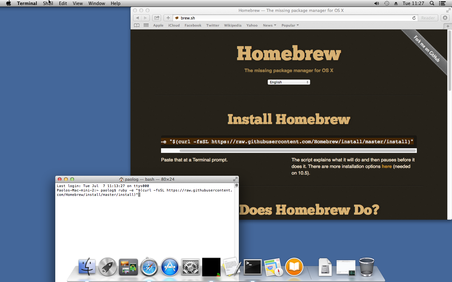Open the English language selector dropdown

pyautogui.click(x=288, y=82)
